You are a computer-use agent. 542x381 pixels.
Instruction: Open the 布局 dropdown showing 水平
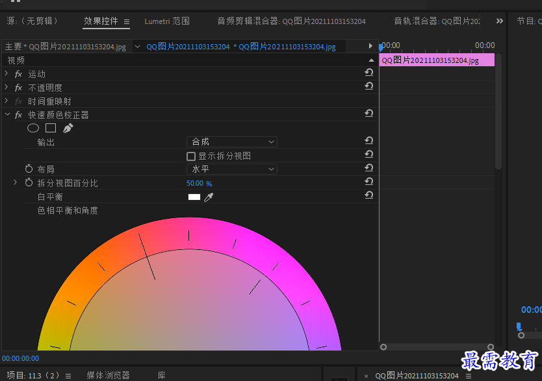point(232,169)
